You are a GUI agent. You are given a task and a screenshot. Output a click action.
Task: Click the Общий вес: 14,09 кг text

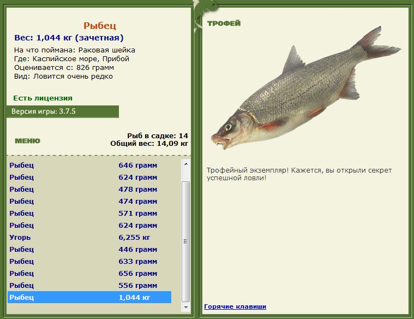(x=149, y=144)
